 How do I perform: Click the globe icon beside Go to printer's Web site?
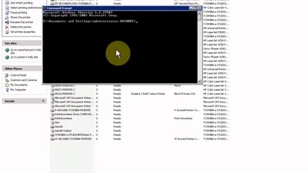(7, 57)
